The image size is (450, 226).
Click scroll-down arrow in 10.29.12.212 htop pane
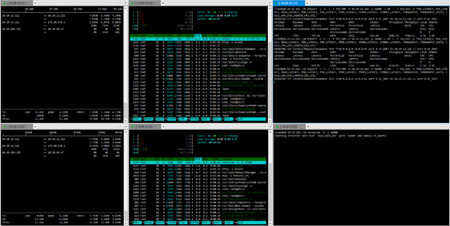point(270,121)
